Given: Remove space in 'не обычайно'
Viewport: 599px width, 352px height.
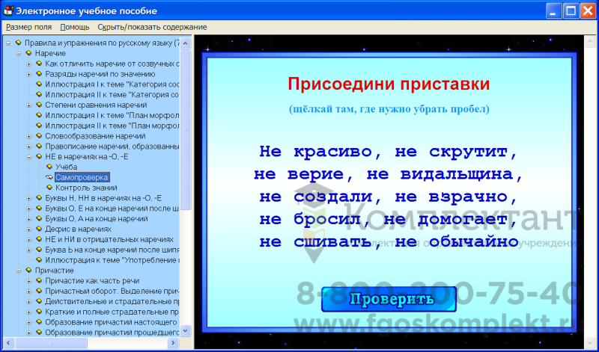Looking at the screenshot, I should pos(423,242).
